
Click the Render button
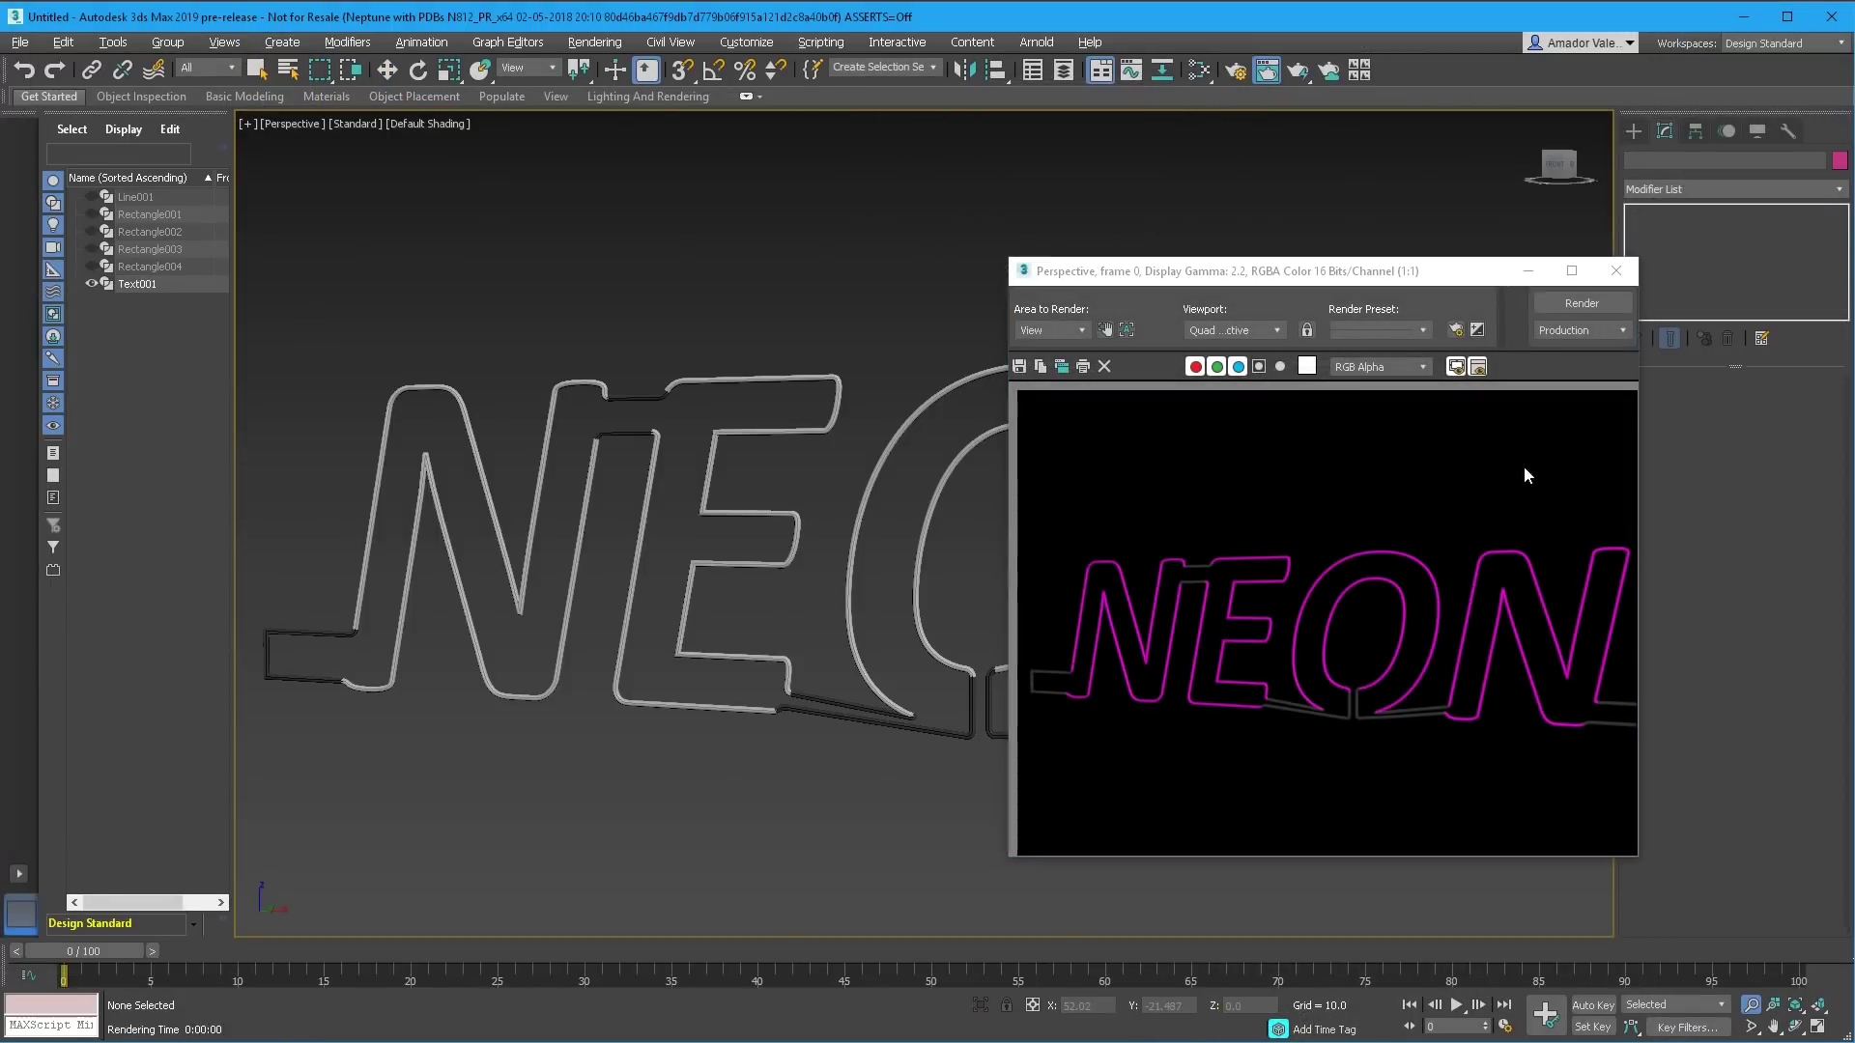(1582, 303)
